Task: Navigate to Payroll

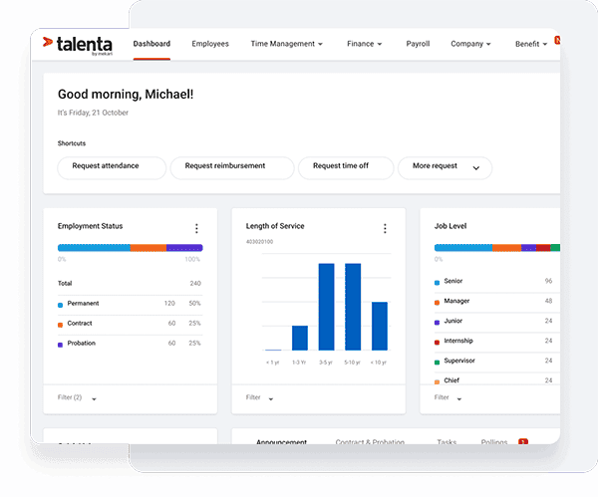Action: point(418,44)
